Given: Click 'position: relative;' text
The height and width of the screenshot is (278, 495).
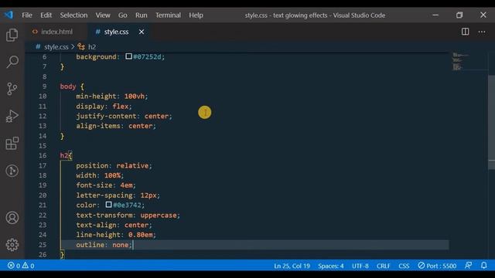Looking at the screenshot, I should 114,165.
